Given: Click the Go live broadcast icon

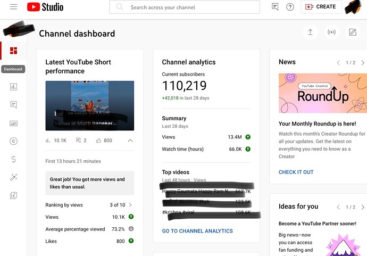Looking at the screenshot, I should coord(331,32).
